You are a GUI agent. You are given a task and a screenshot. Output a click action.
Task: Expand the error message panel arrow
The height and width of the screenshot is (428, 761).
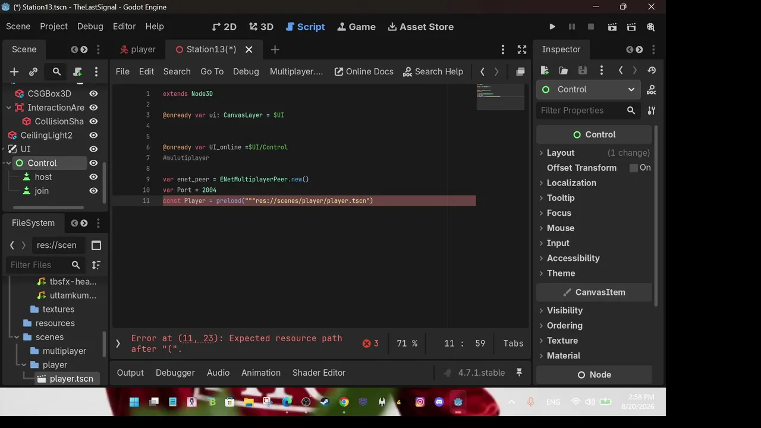(x=118, y=344)
